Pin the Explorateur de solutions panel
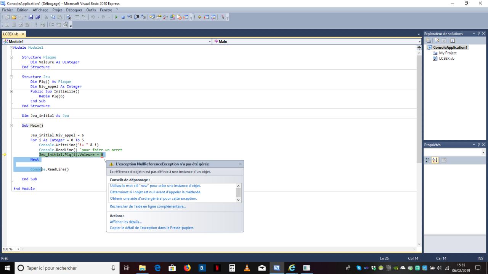488x274 pixels. coord(478,33)
